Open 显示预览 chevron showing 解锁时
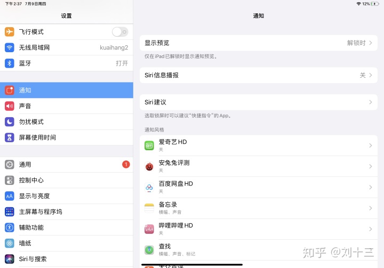384x268 pixels. (x=371, y=43)
